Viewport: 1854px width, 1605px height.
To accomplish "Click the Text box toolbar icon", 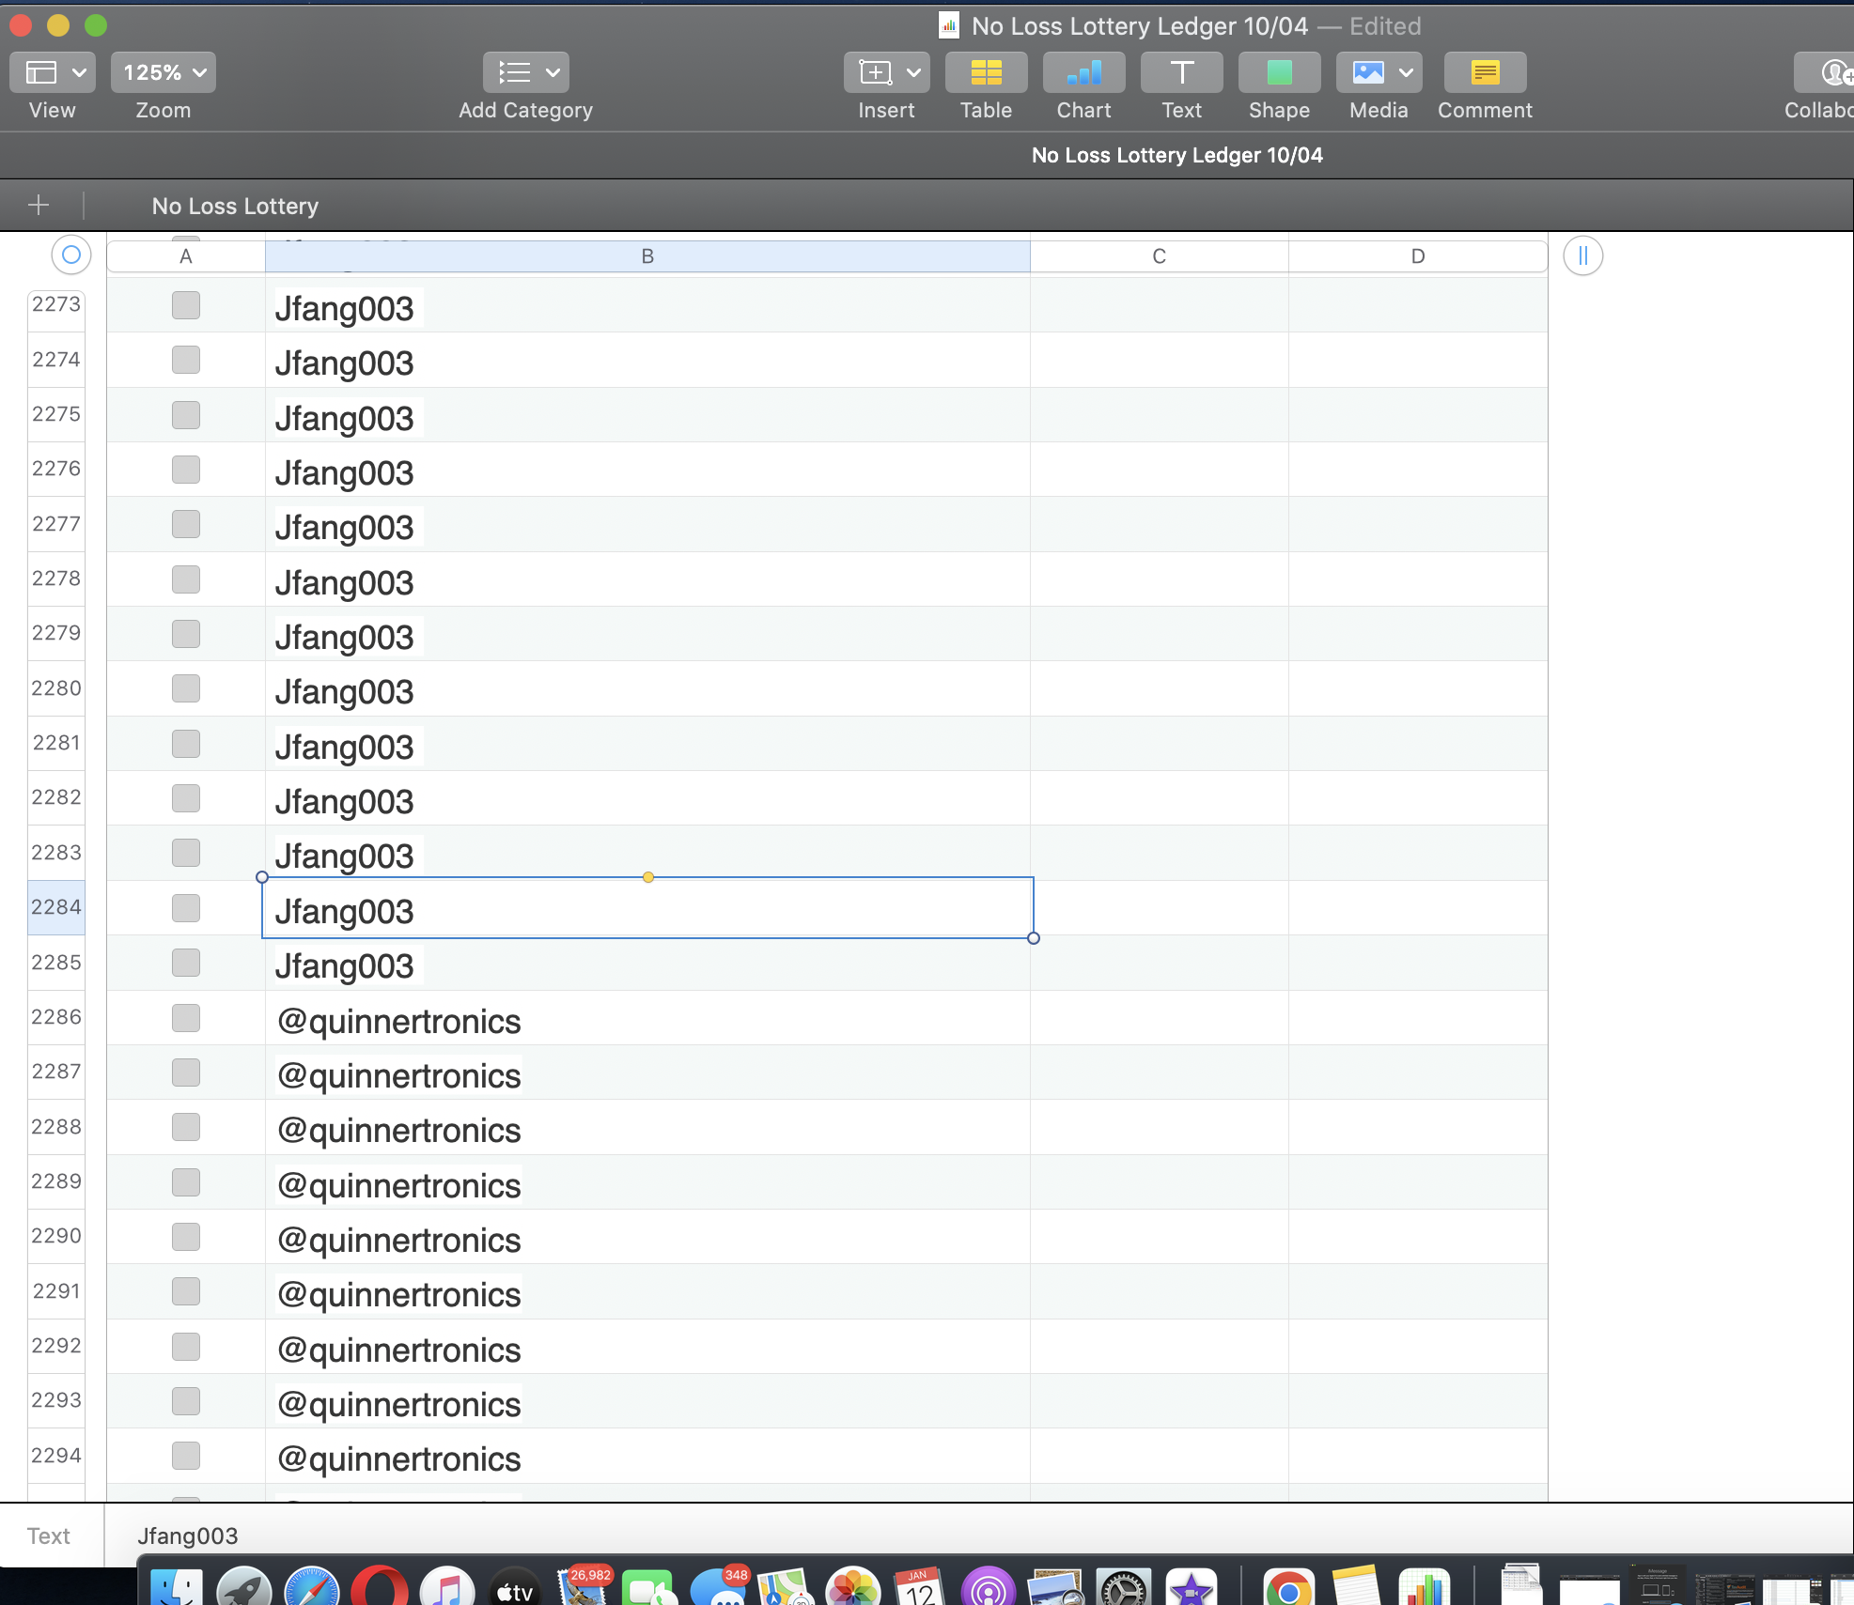I will tap(1181, 72).
